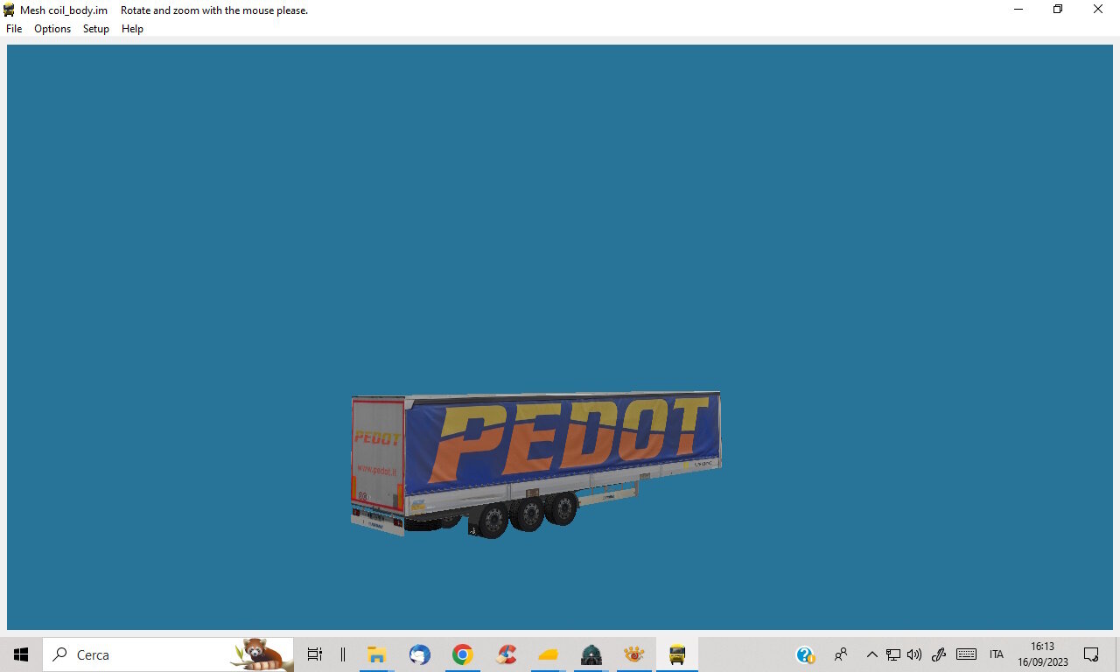Click the yellow truck app icon in title bar
1120x672 pixels.
point(9,10)
